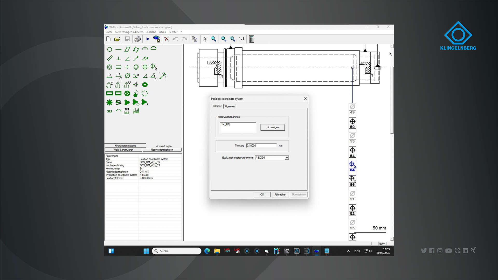Select the straightness line evaluation icon
Screen dimensions: 498x280
click(118, 49)
